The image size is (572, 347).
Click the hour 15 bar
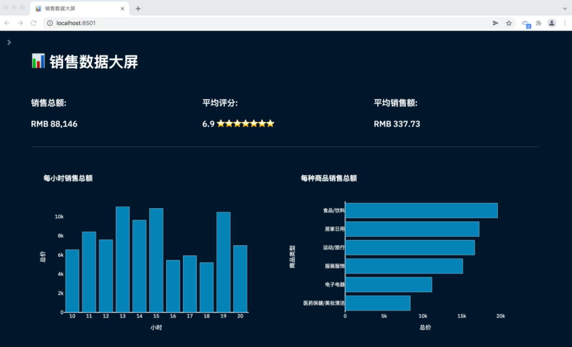156,260
